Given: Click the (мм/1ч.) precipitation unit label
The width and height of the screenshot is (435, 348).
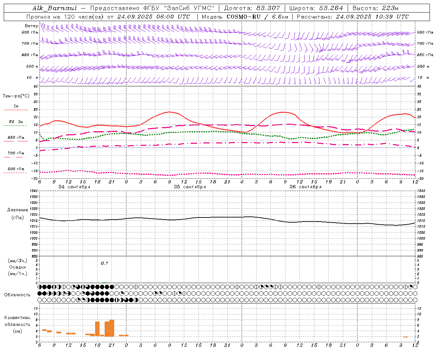Looking at the screenshot, I should coord(17,274).
